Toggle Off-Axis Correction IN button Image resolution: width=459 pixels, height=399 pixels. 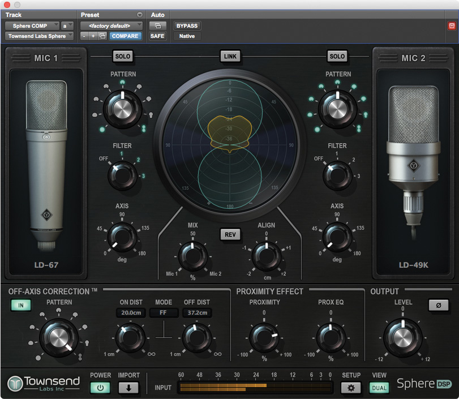coord(21,305)
